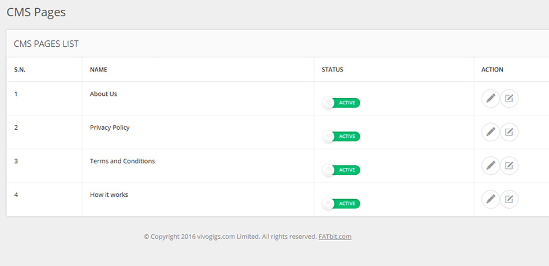Select the About Us page name
The image size is (549, 266).
pyautogui.click(x=103, y=94)
